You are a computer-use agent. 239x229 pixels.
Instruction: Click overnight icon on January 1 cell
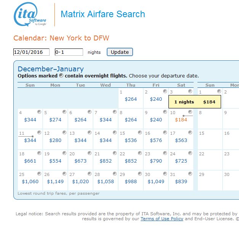coord(219,92)
